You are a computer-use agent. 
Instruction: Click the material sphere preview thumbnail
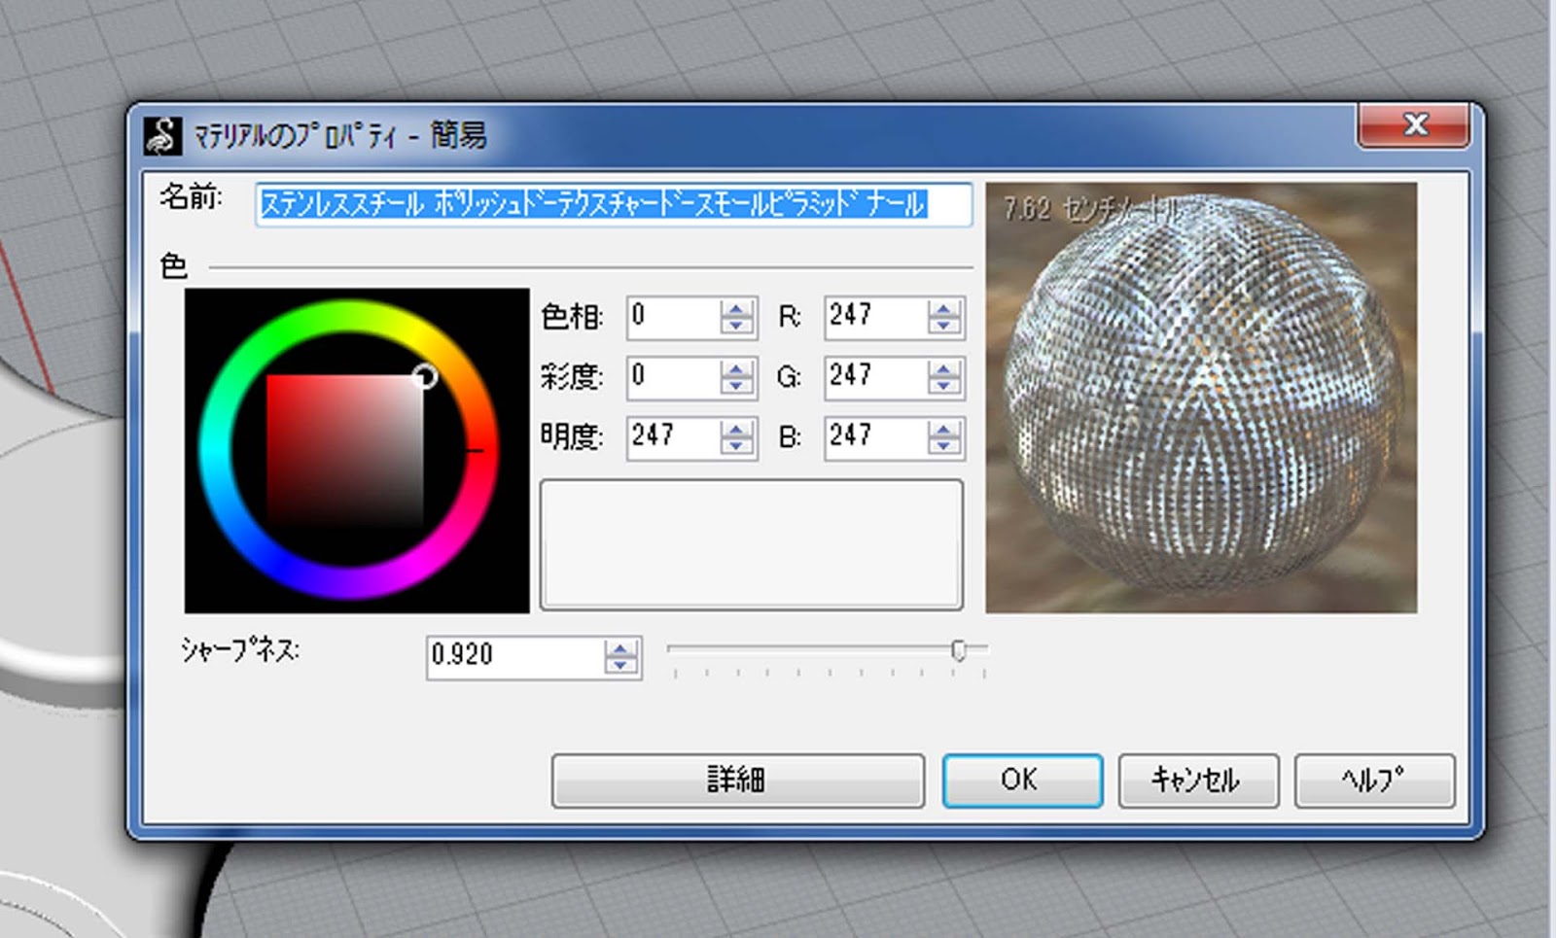tap(1201, 398)
